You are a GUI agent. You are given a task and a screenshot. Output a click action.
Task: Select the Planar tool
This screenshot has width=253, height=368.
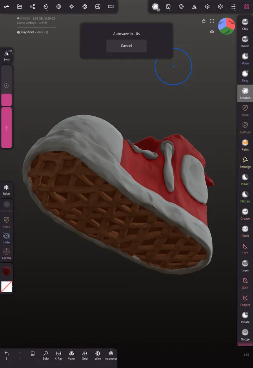coord(245,180)
